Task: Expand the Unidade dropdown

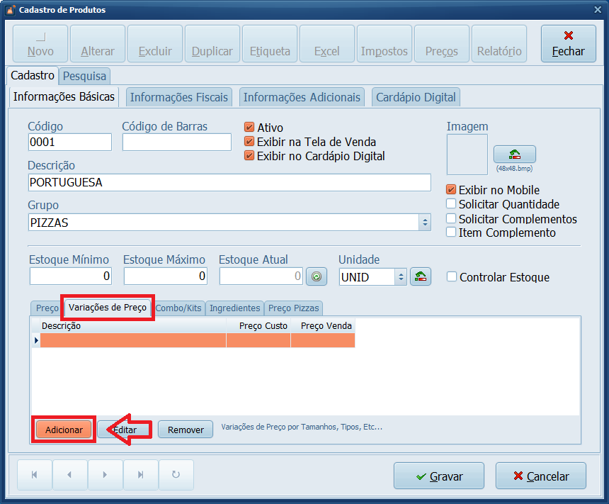Action: pyautogui.click(x=401, y=277)
